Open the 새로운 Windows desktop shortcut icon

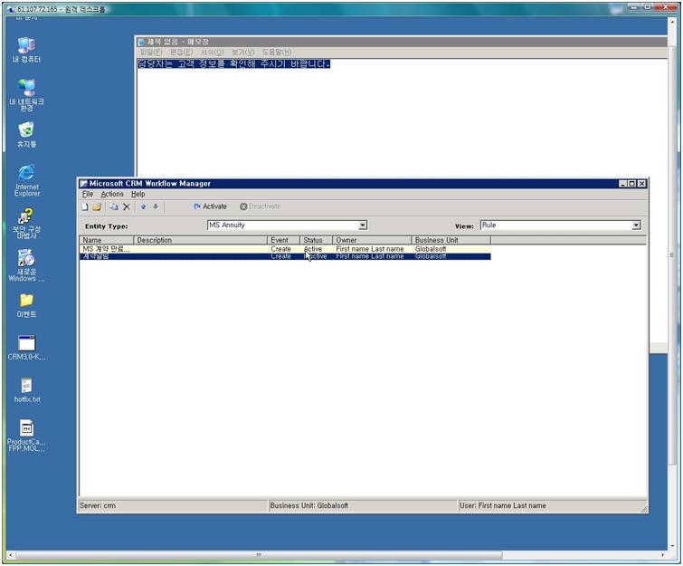click(x=26, y=265)
